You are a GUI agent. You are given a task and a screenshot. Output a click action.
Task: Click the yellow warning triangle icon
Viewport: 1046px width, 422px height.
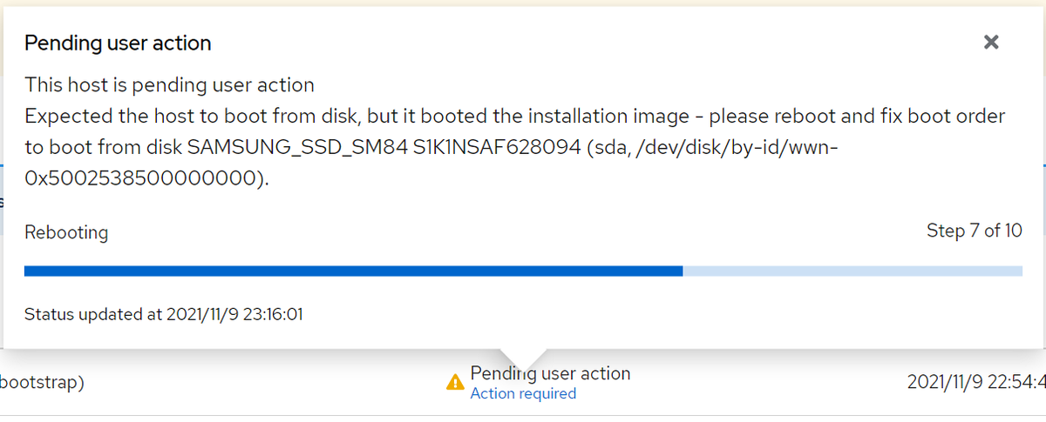455,382
